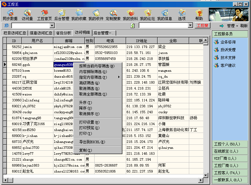This screenshot has height=185, width=251.
Task: Expand the search combo box dropdown arrow
Action: [190, 26]
